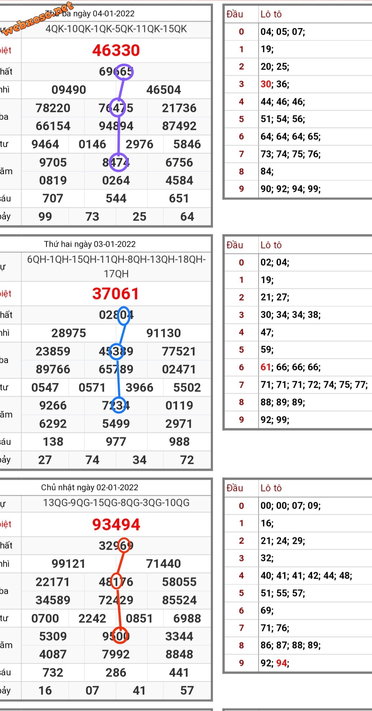This screenshot has width=372, height=711.
Task: Select four-digit prize 2976
Action: coord(139,144)
